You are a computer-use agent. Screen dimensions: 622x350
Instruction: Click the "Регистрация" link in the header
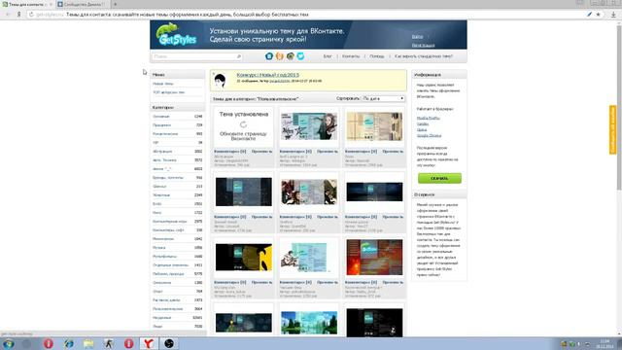(424, 46)
